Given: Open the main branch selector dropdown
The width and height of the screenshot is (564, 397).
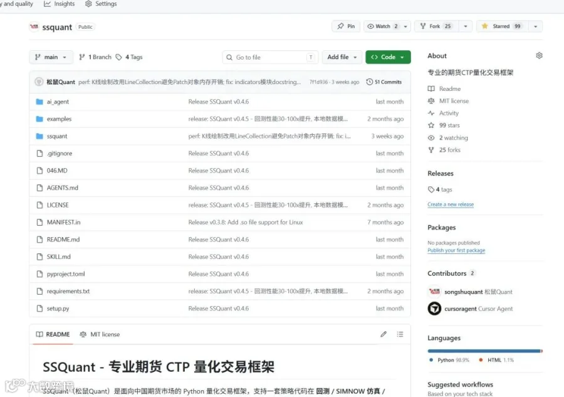Looking at the screenshot, I should [51, 57].
